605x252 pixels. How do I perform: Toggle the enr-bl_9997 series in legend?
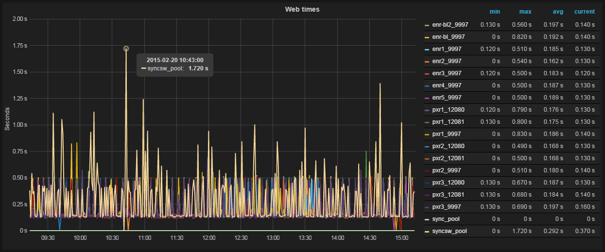coord(449,36)
